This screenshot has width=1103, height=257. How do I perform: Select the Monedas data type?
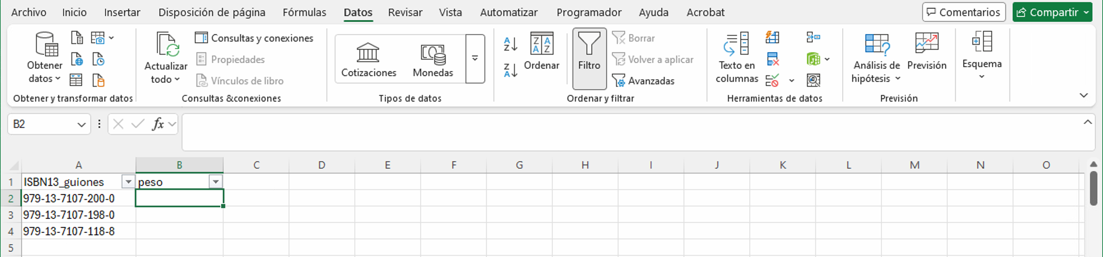pyautogui.click(x=433, y=60)
